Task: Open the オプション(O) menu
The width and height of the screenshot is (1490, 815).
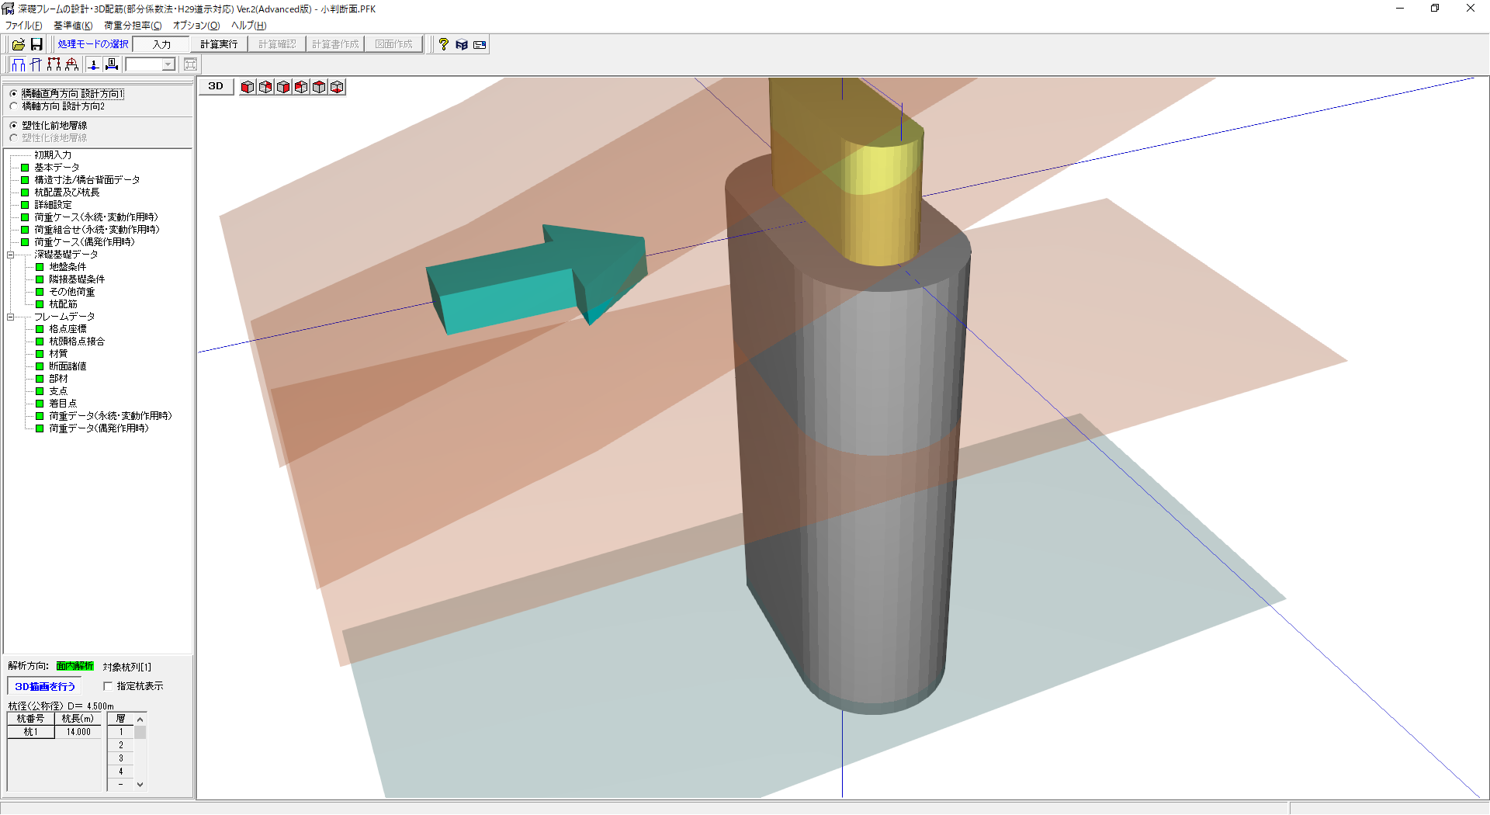Action: point(196,26)
